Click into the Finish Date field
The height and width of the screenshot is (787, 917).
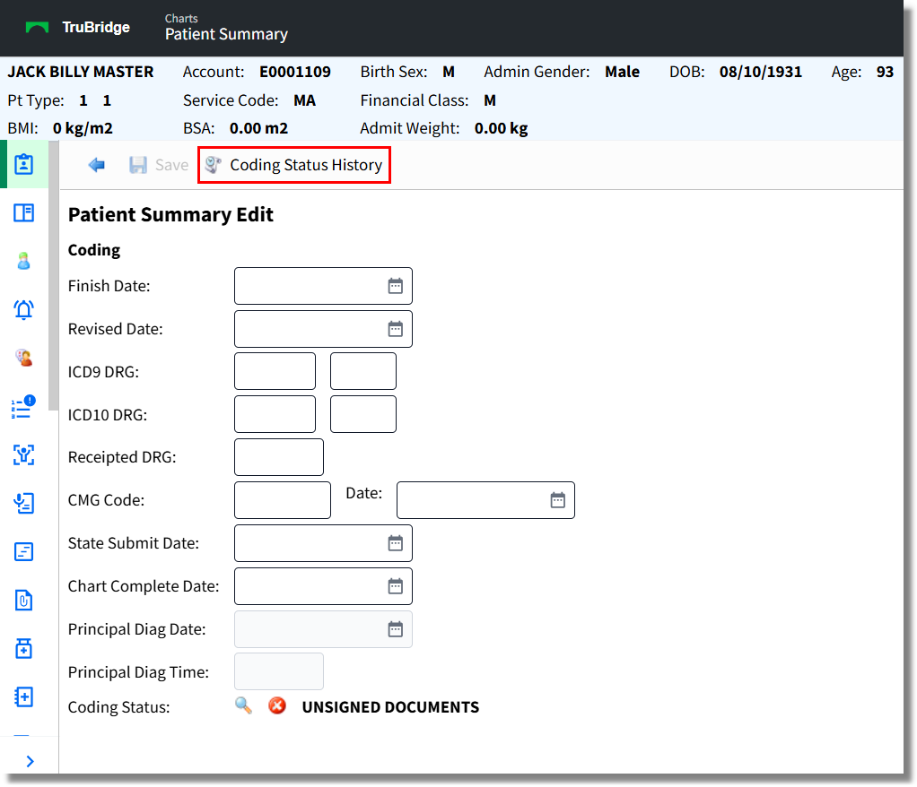(323, 286)
